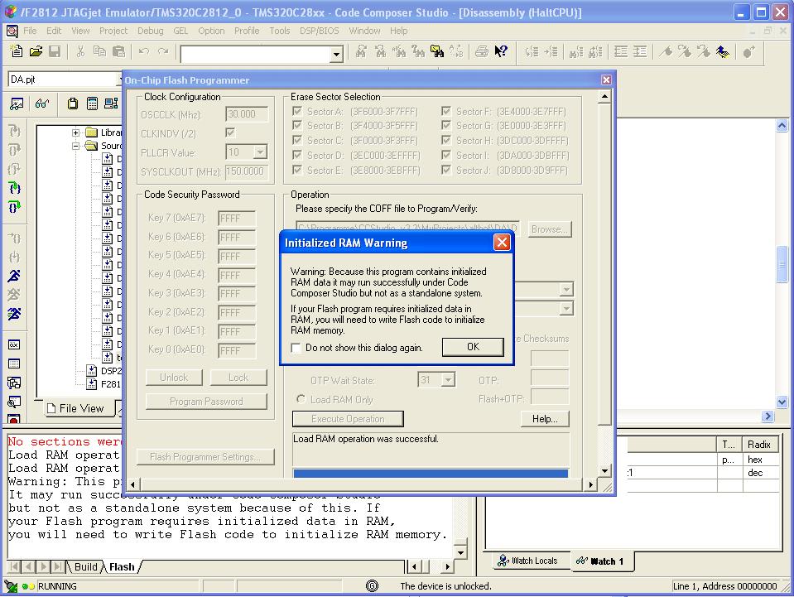Toggle Sector F erase checkbox
Image resolution: width=794 pixels, height=597 pixels.
(x=446, y=111)
